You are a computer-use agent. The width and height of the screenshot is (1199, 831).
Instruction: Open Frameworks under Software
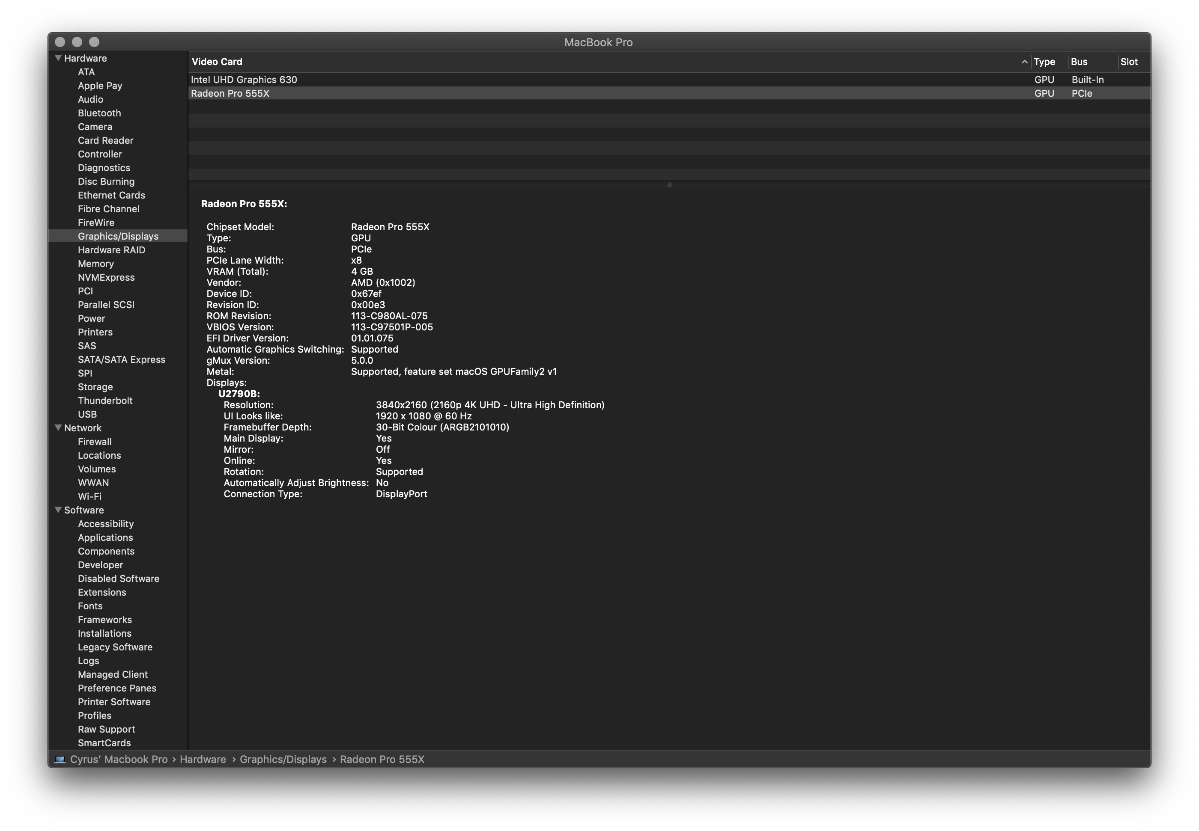(x=104, y=620)
